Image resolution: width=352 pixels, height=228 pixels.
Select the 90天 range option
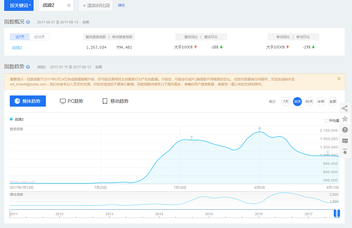[x=309, y=102]
